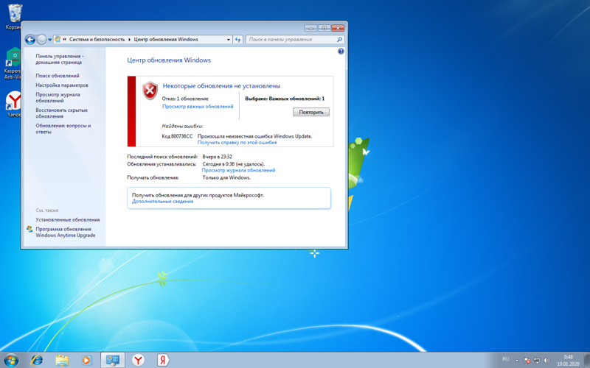Screen dimensions: 590x368
Task: Open 'Дополнительные сведения' link
Action: pos(162,202)
